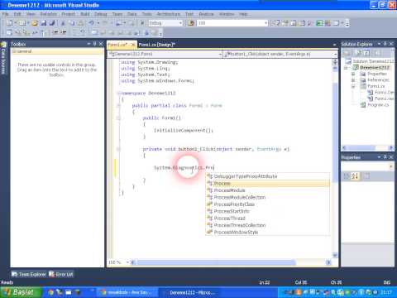397x298 pixels.
Task: Open the Team Explorer tab
Action: [x=29, y=274]
